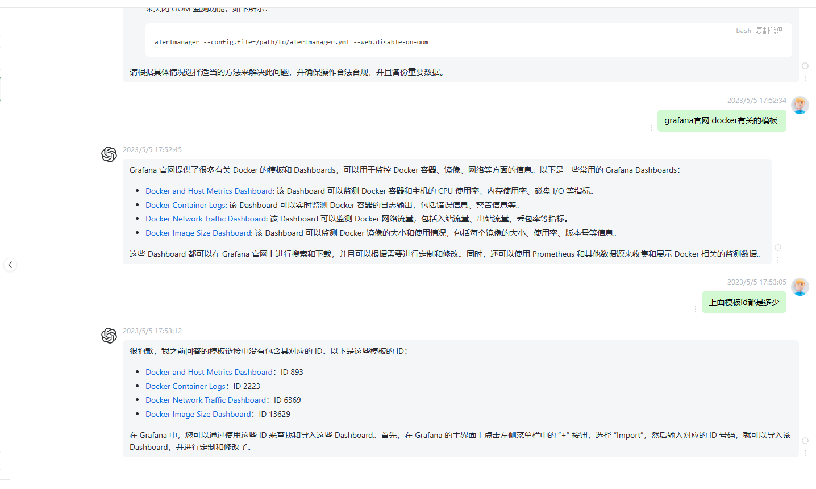Click paragraph starting '在 Grafana 中，您可以通过使用这些 ID'

pos(460,441)
